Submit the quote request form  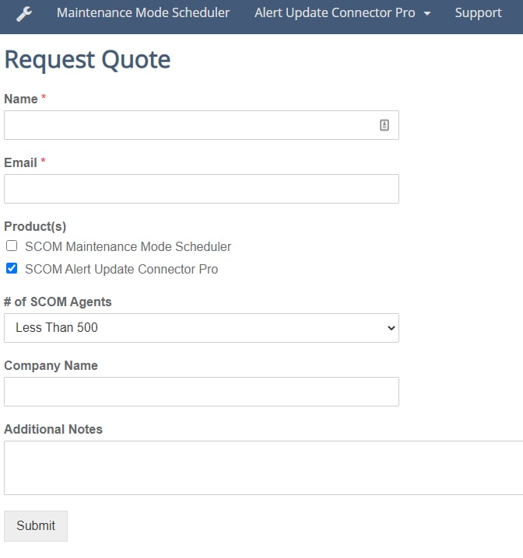tap(36, 526)
